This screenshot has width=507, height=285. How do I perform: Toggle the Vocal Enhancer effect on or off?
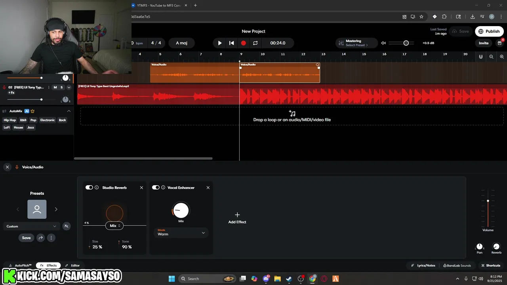tap(156, 188)
